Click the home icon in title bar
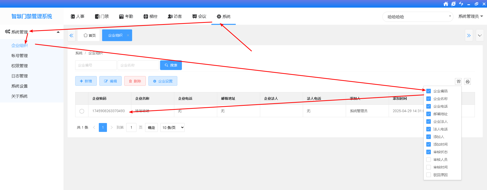The image size is (487, 190). (x=446, y=4)
